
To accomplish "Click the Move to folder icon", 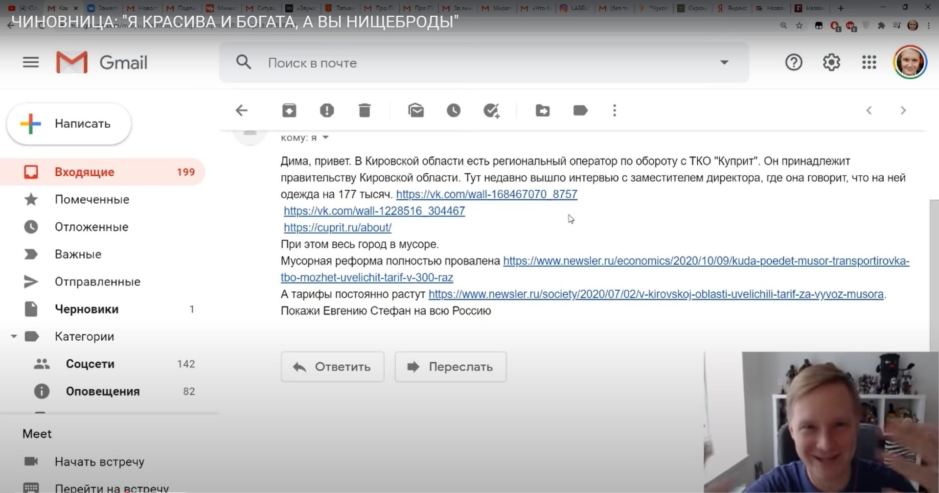I will pyautogui.click(x=543, y=111).
